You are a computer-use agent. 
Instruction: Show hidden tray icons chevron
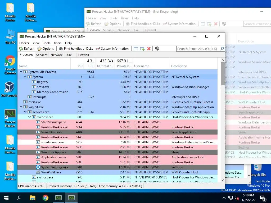pos(224,198)
